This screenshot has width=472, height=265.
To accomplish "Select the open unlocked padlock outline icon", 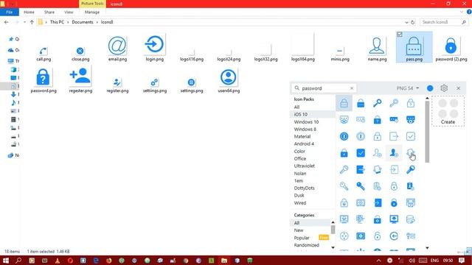I will coord(377,236).
